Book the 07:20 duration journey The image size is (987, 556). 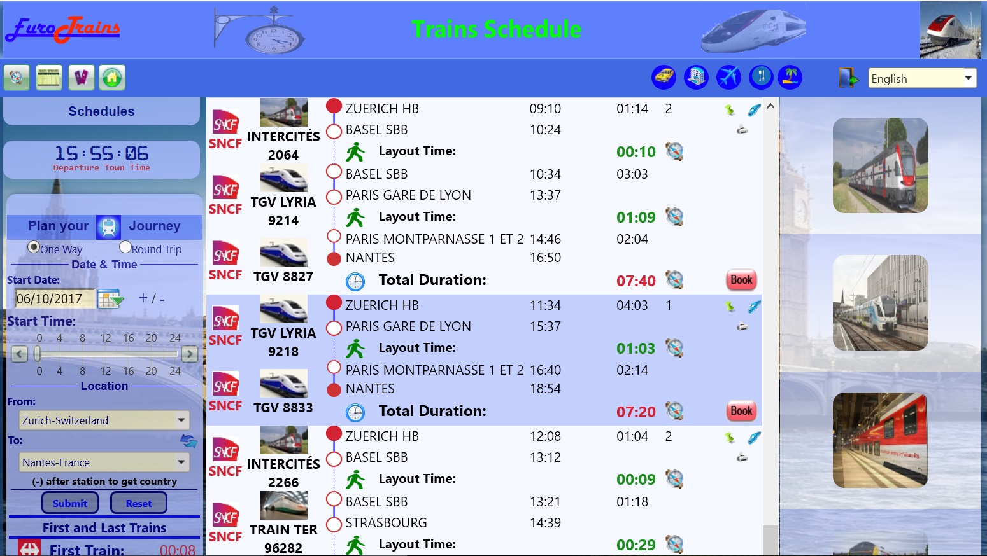click(x=741, y=411)
